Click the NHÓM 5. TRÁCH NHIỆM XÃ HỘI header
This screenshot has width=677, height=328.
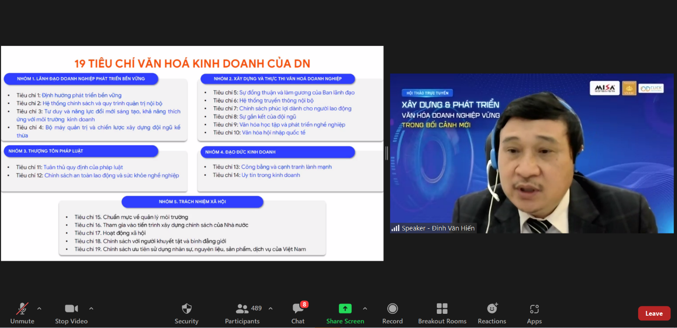(192, 202)
